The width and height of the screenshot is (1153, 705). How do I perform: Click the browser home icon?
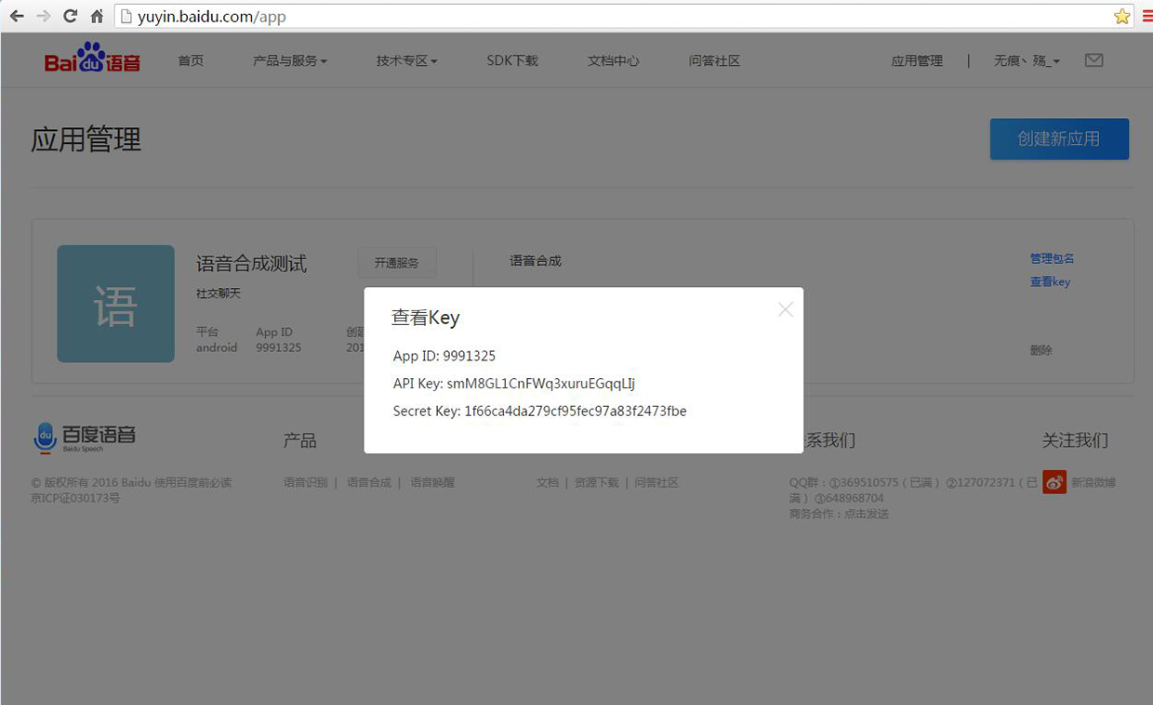(97, 16)
